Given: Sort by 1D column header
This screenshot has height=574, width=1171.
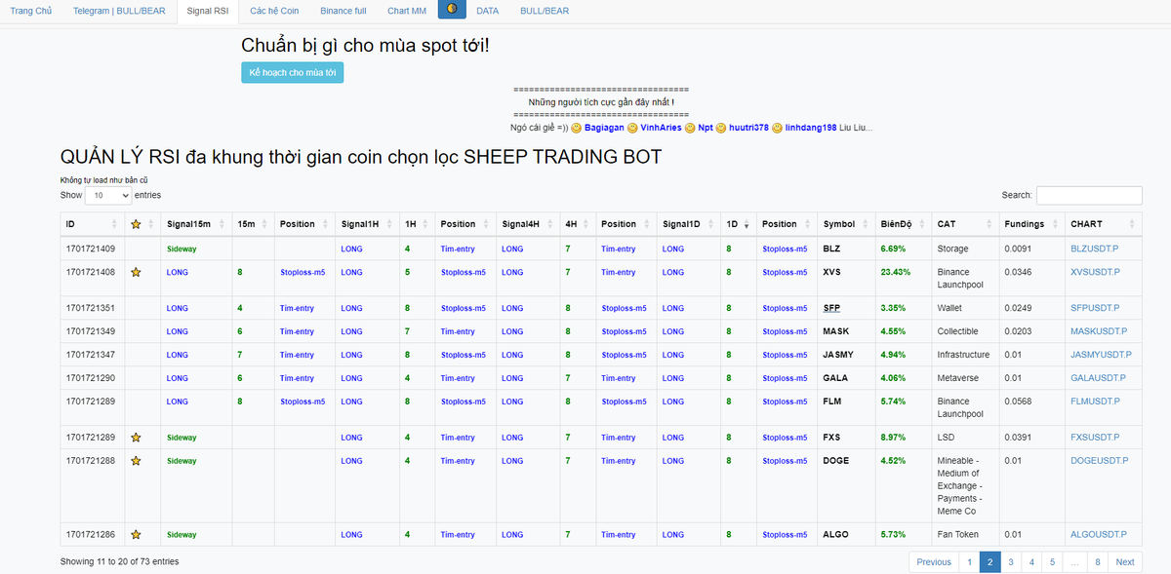Looking at the screenshot, I should (737, 224).
